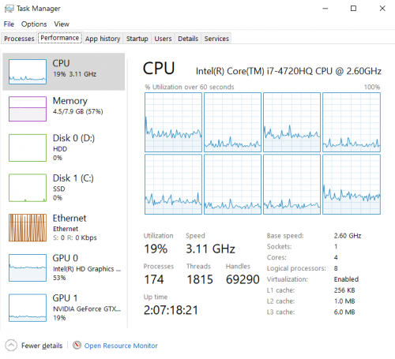Click the Fewer details button text
The image size is (395, 359).
pos(42,346)
